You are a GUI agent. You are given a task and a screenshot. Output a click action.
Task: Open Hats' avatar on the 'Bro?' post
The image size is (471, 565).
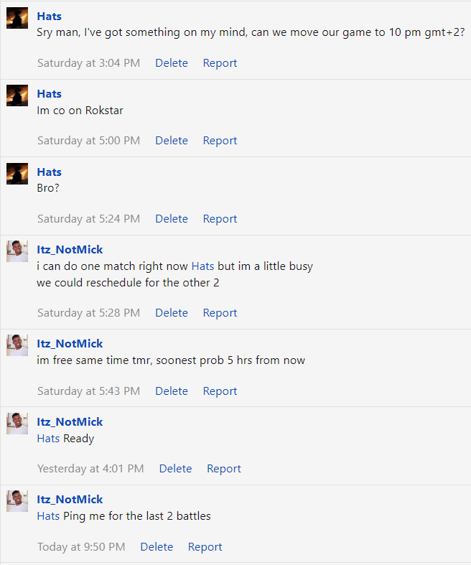coord(17,174)
